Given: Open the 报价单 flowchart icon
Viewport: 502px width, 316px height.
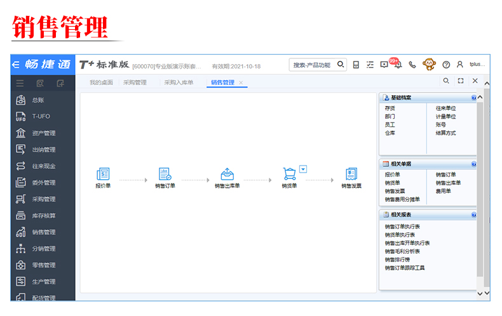Looking at the screenshot, I should tap(103, 174).
